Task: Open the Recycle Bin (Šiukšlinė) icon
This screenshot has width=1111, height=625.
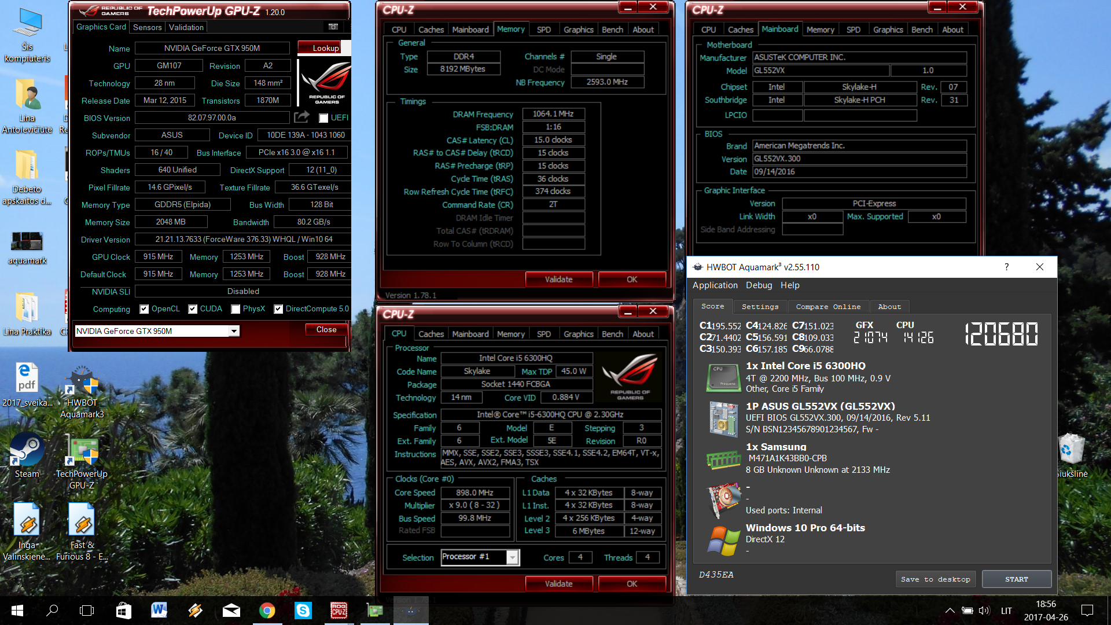Action: 1072,456
